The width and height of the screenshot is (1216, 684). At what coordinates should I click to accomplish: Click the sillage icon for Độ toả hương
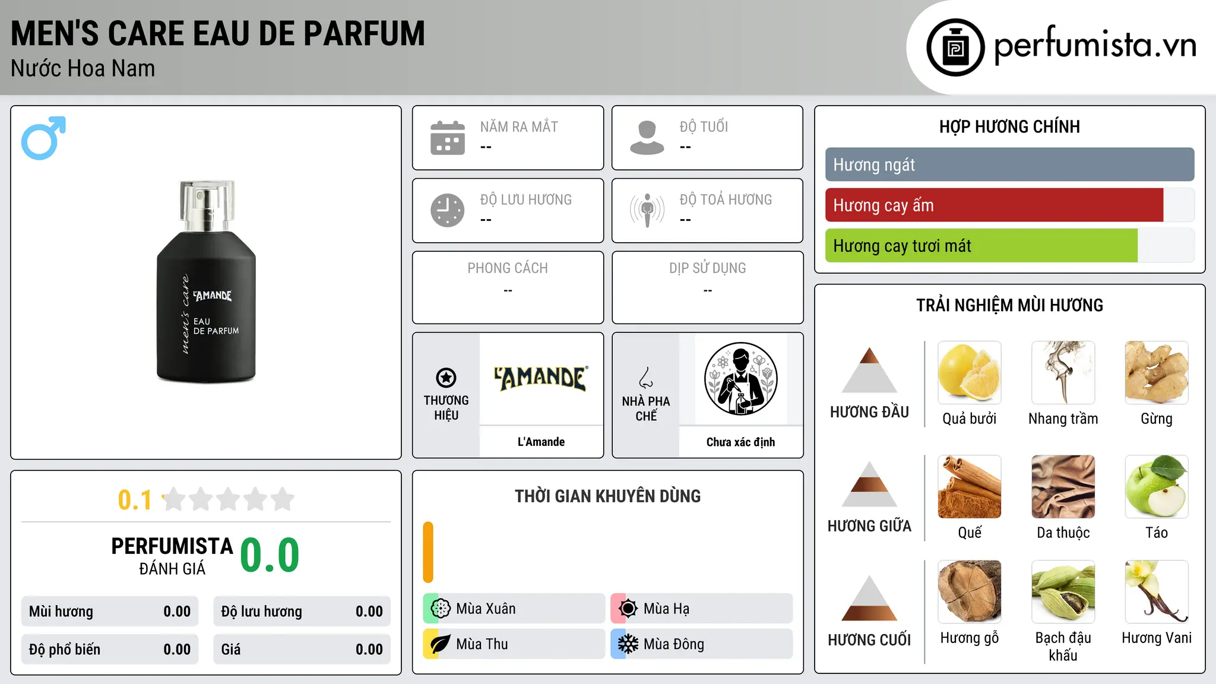click(x=647, y=210)
